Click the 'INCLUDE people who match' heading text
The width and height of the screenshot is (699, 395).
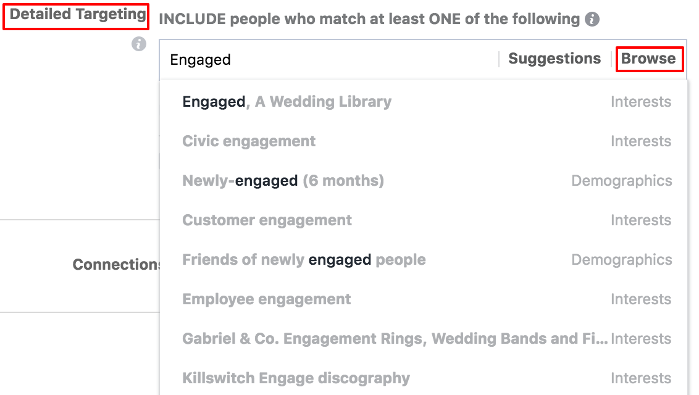(x=369, y=19)
